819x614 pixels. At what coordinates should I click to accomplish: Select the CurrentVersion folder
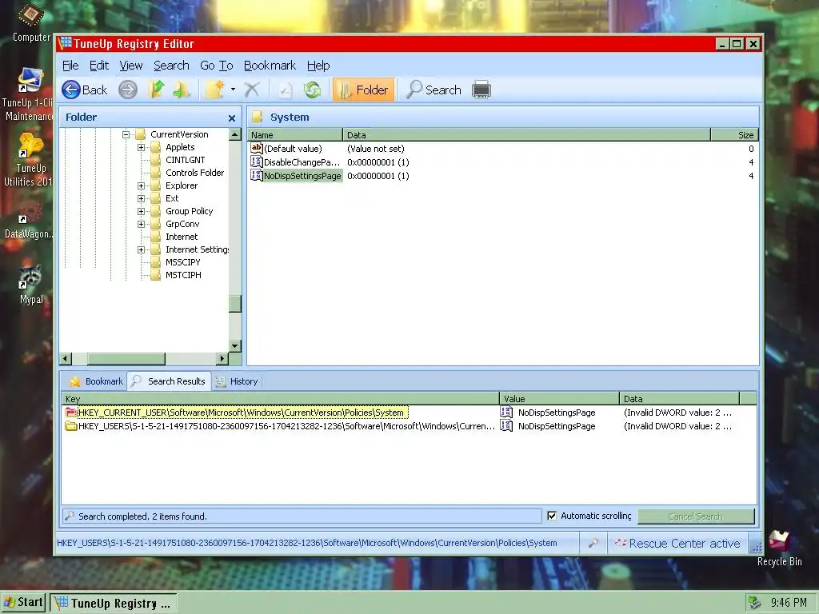pos(179,134)
